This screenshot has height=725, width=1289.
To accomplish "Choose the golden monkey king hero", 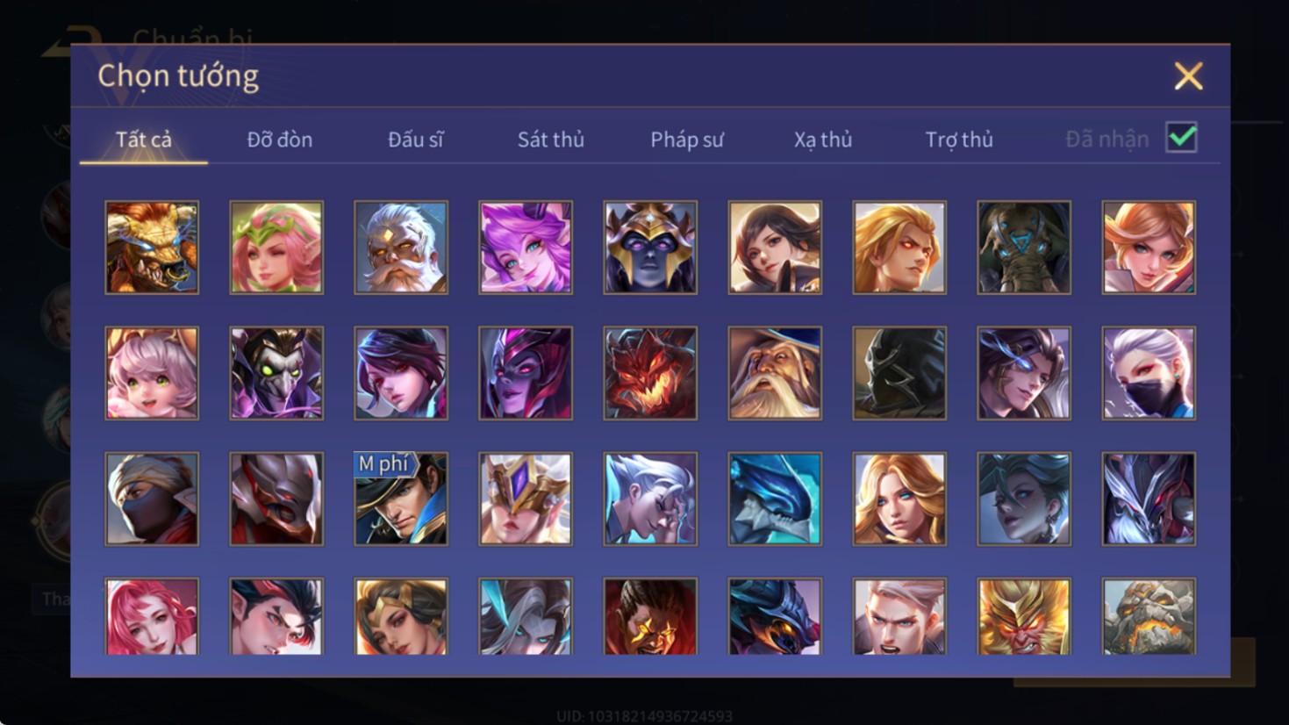I will [x=1024, y=616].
